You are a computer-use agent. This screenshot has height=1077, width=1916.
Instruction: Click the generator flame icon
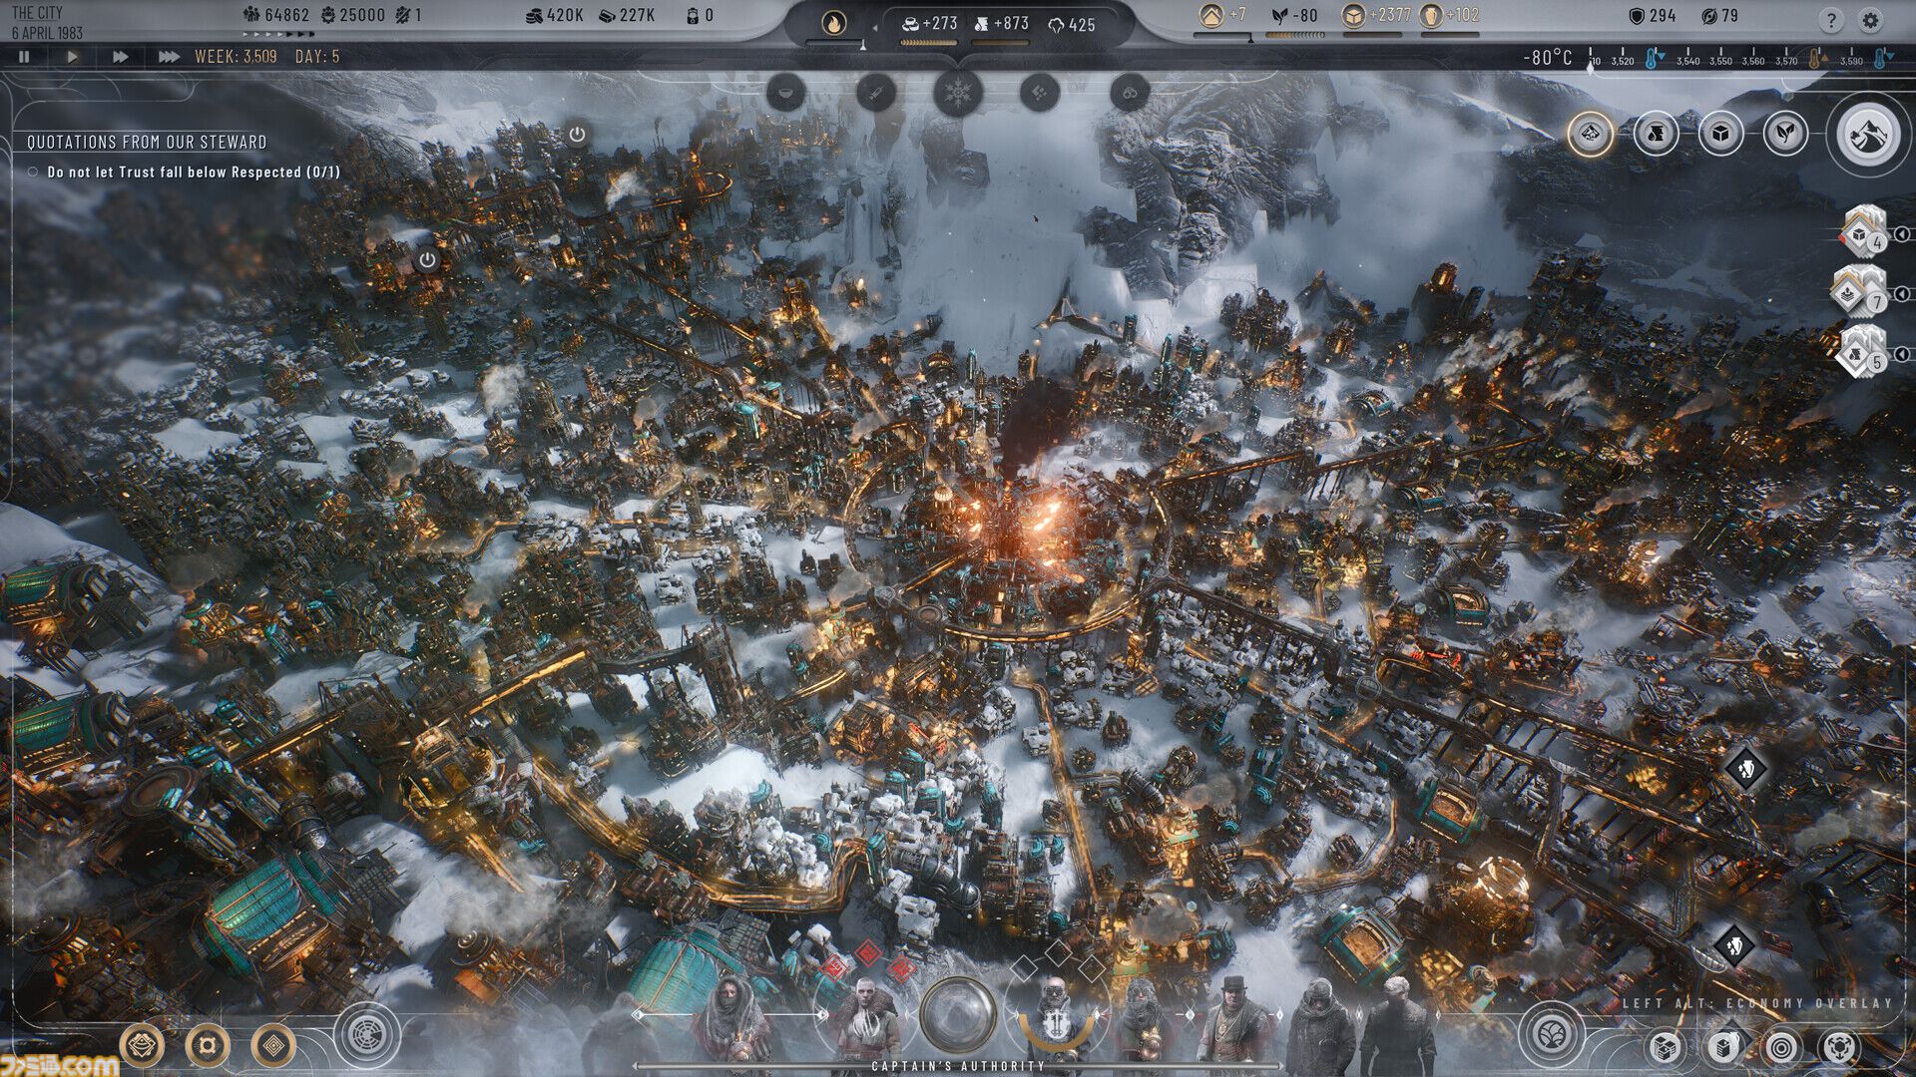(x=834, y=22)
